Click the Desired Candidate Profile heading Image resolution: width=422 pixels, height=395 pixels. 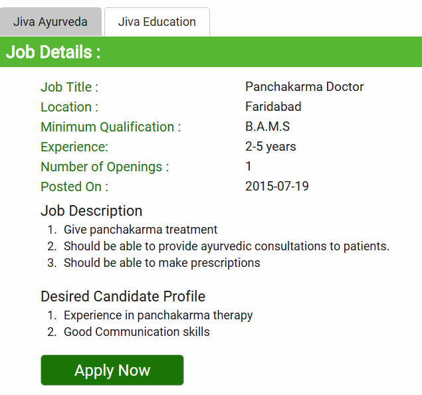[123, 296]
